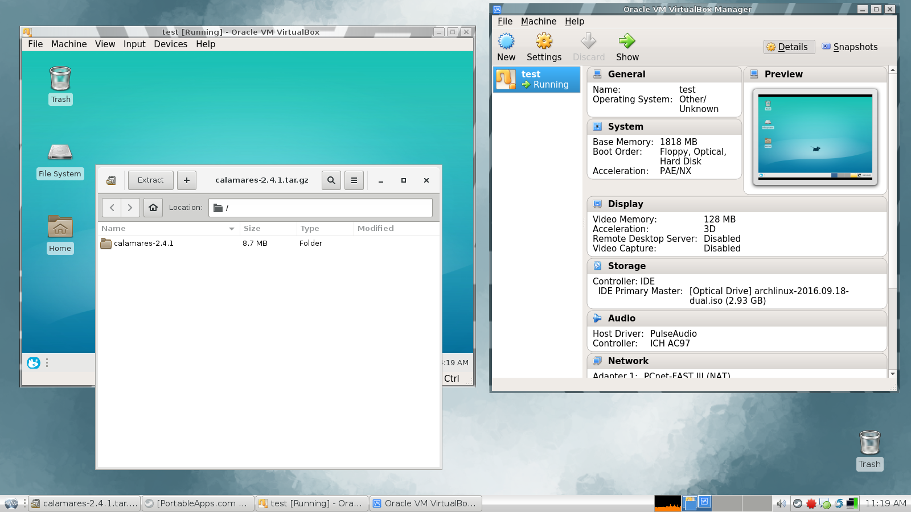Click the Storage section header icon

[597, 266]
